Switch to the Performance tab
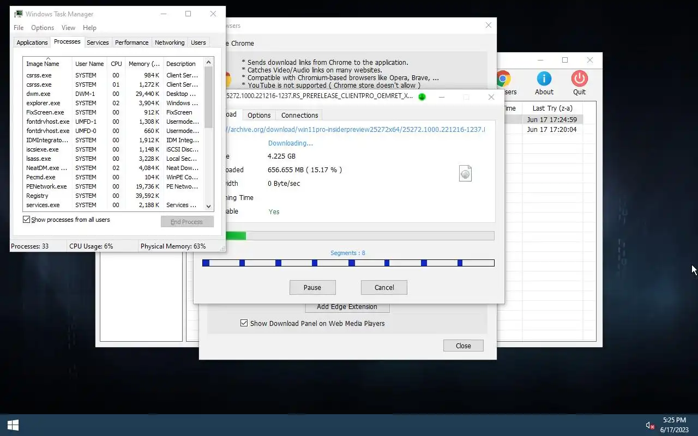This screenshot has width=698, height=436. (131, 43)
